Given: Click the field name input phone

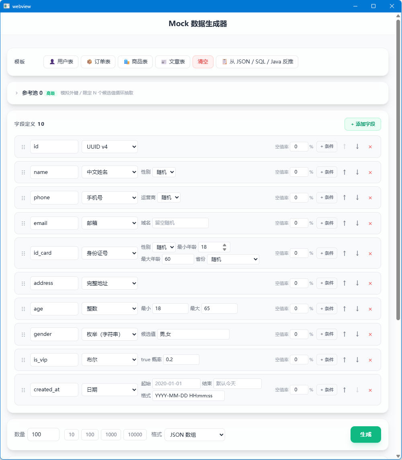Looking at the screenshot, I should pyautogui.click(x=54, y=198).
